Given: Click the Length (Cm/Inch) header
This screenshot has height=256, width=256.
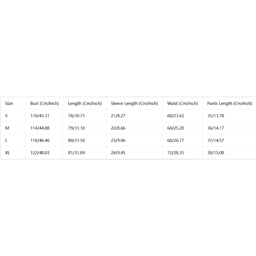Looking at the screenshot, I should click(x=85, y=103).
